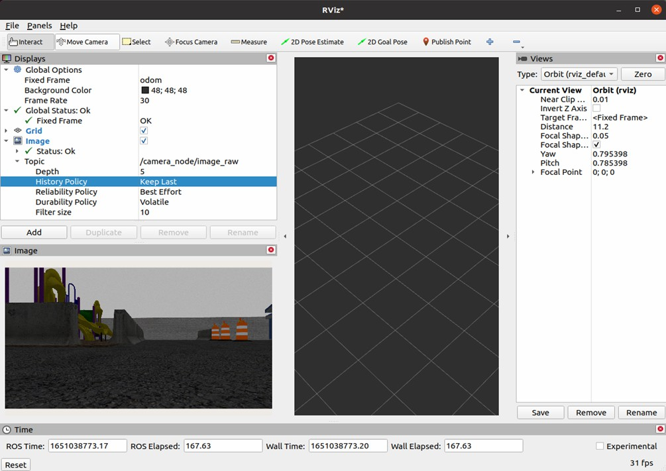Viewport: 666px width, 471px height.
Task: Click the Wall Elapsed field
Action: pyautogui.click(x=483, y=446)
